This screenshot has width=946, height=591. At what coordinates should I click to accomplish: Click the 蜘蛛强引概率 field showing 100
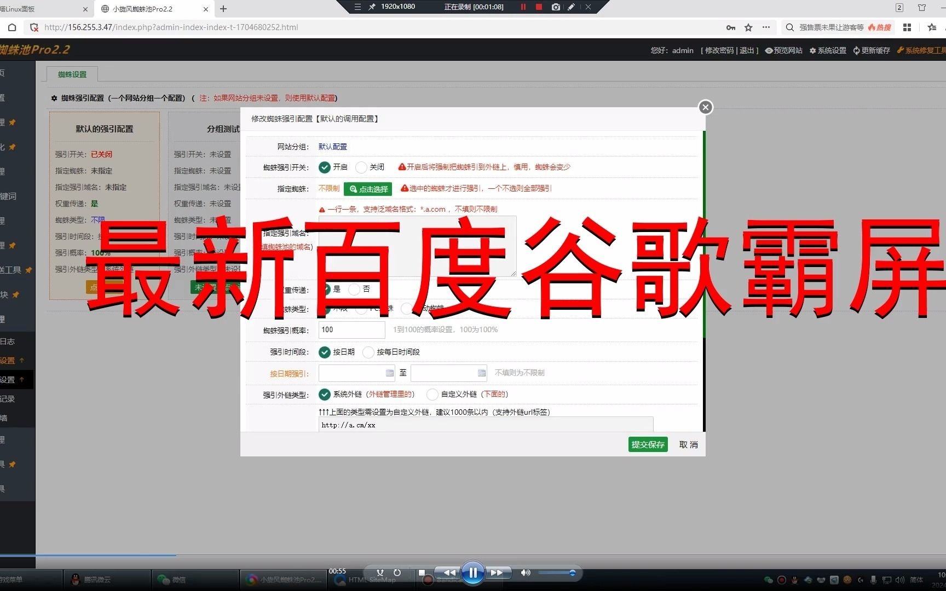tap(351, 330)
